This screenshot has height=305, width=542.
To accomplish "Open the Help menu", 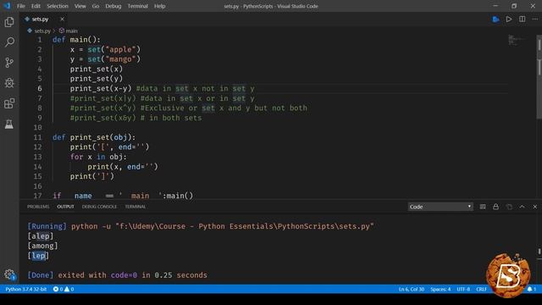I will coord(159,6).
